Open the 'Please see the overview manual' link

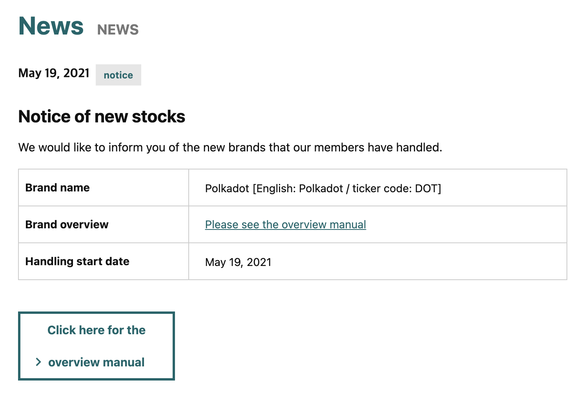pyautogui.click(x=285, y=224)
